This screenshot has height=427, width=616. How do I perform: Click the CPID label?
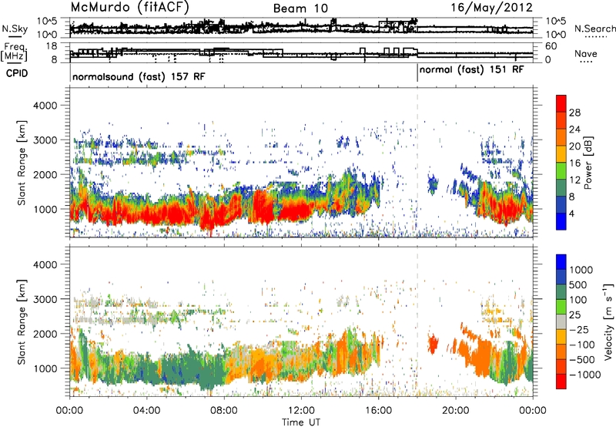[17, 73]
